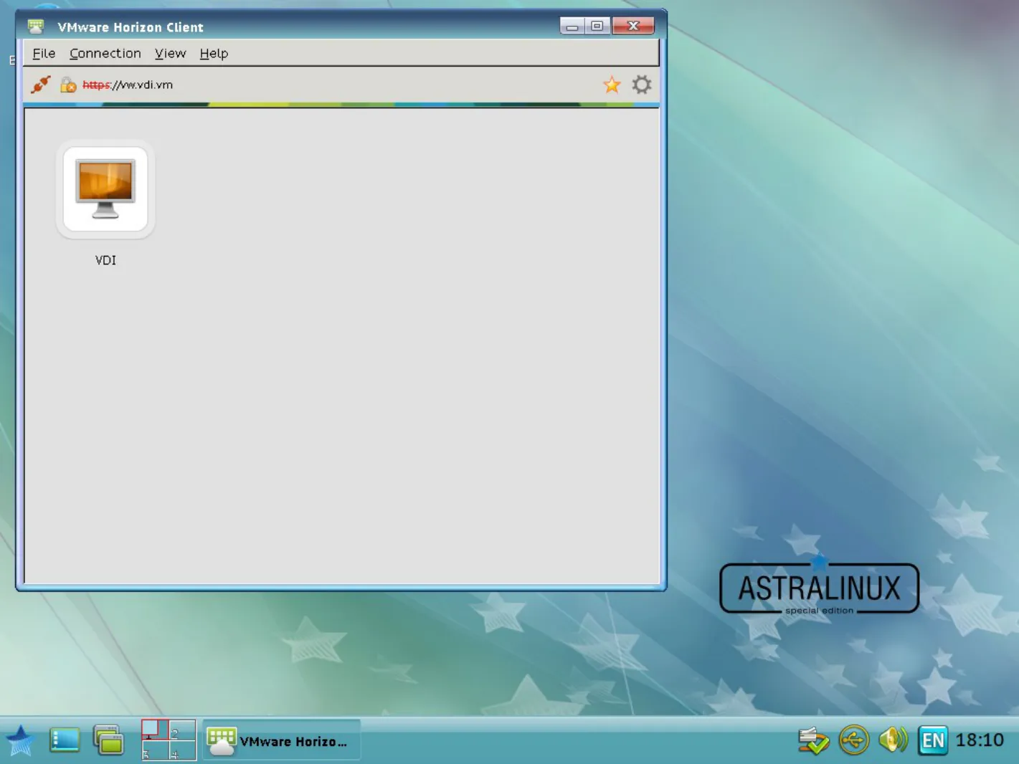This screenshot has width=1019, height=764.
Task: Toggle the favorite star for this server
Action: pyautogui.click(x=612, y=85)
